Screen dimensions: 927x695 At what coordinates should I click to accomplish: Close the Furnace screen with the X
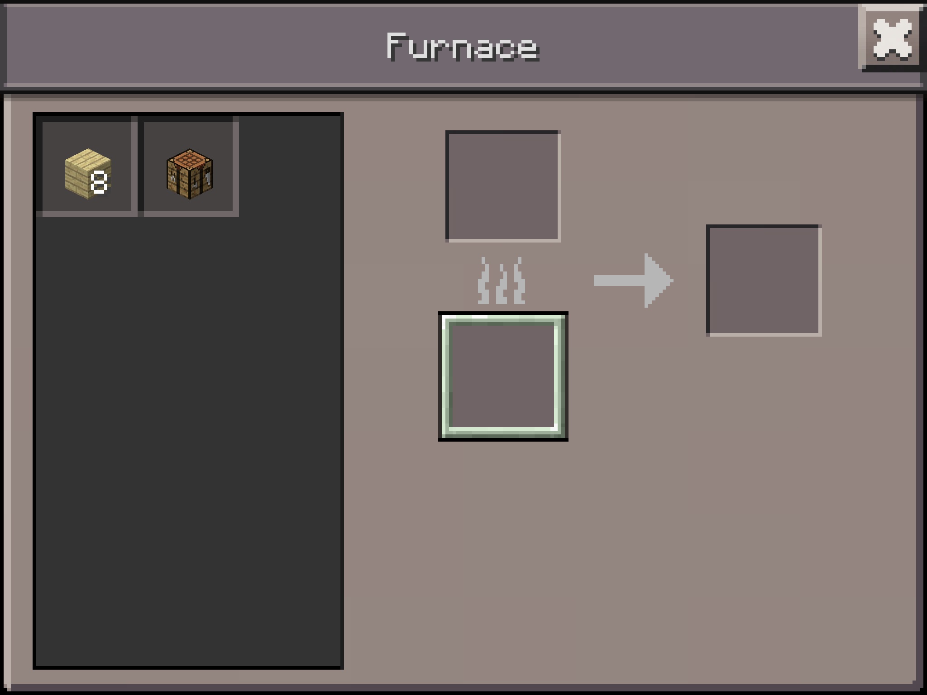point(891,40)
